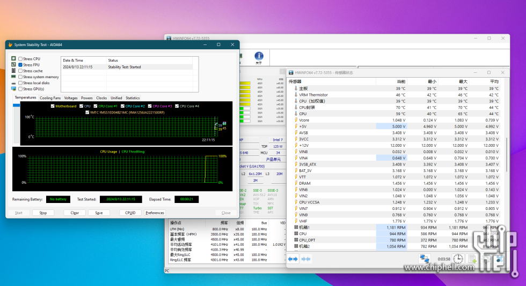Switch to the Voltages tab
526x286 pixels.
pos(71,98)
